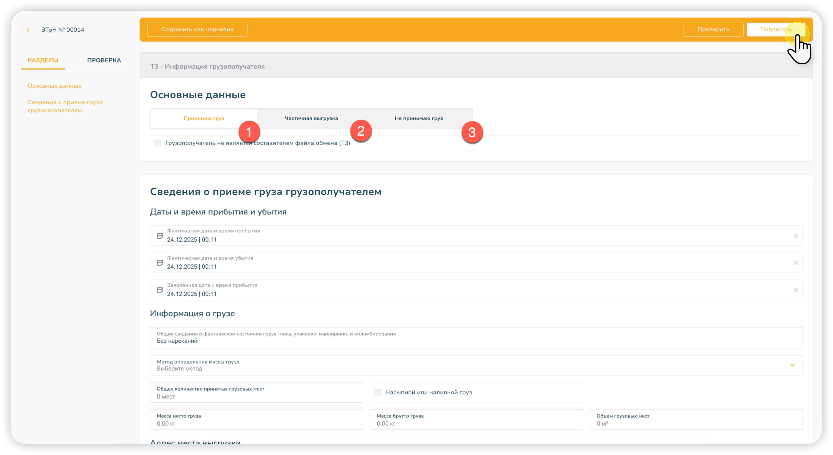Open calendar icon for actual arrival date

160,236
